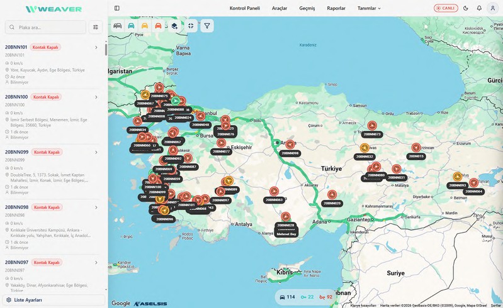
Task: Open the Raporlar menu item
Action: pyautogui.click(x=336, y=8)
